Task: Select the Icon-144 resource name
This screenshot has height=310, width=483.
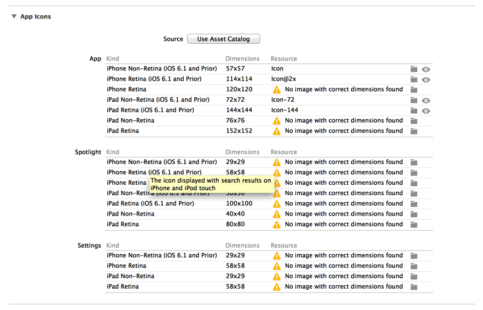Action: (284, 110)
